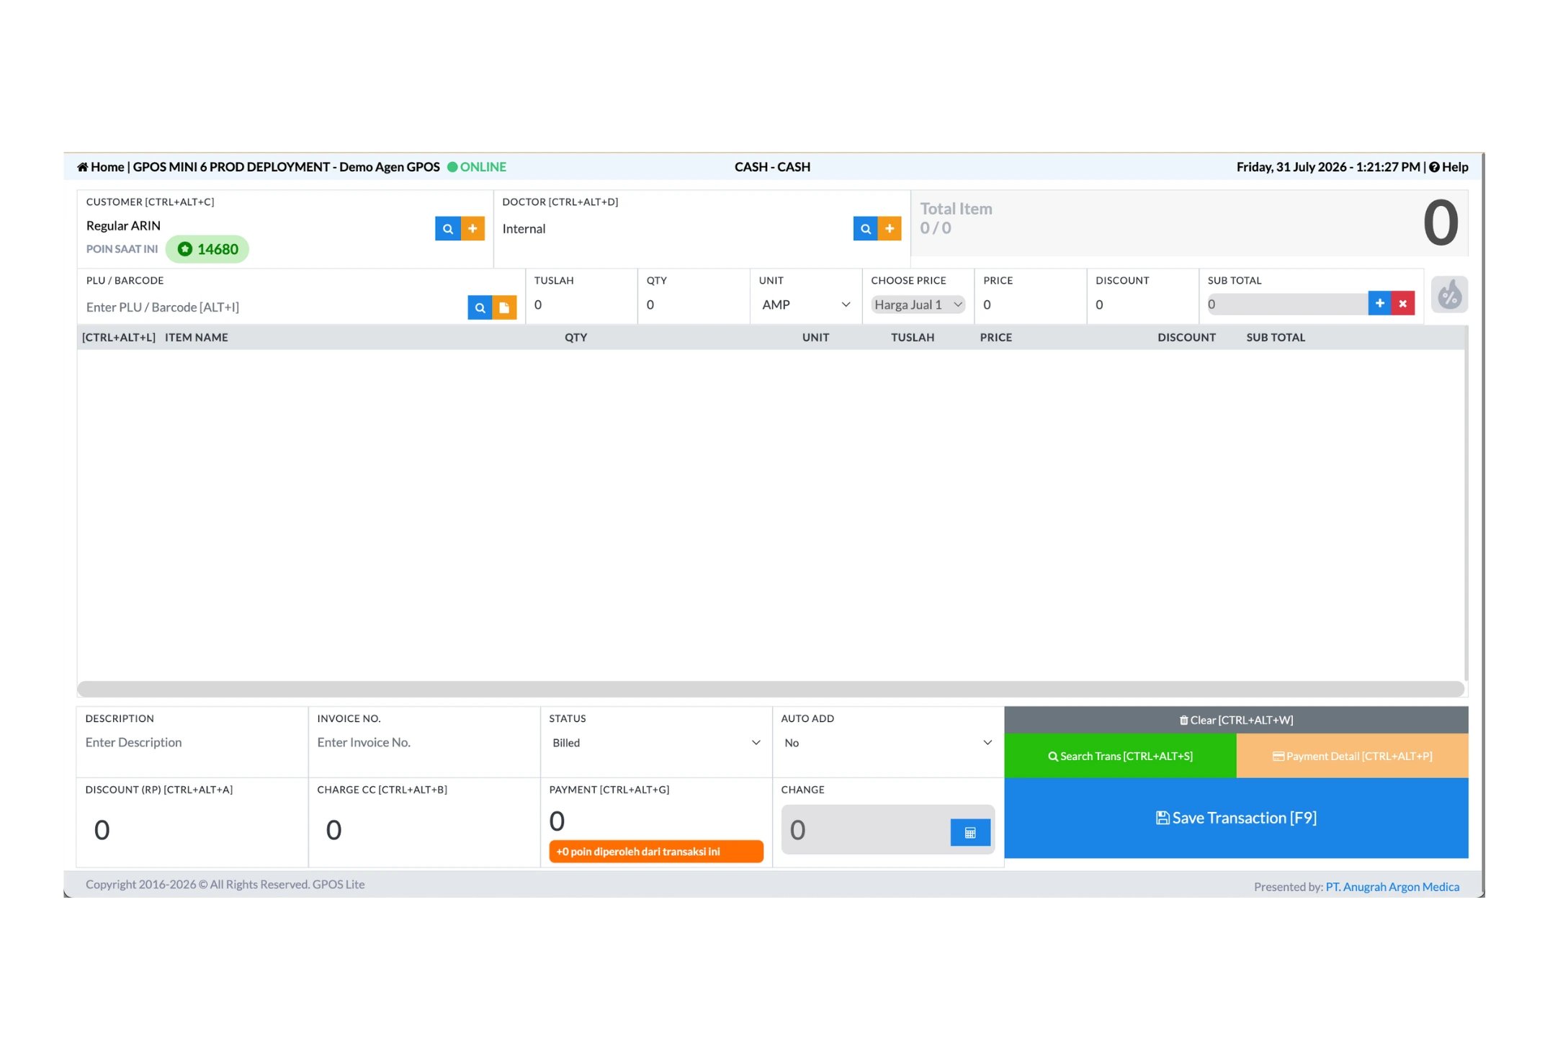Open the Choose Price Harga Jual 1 dropdown
Screen dimensions: 1550x1051
[918, 305]
